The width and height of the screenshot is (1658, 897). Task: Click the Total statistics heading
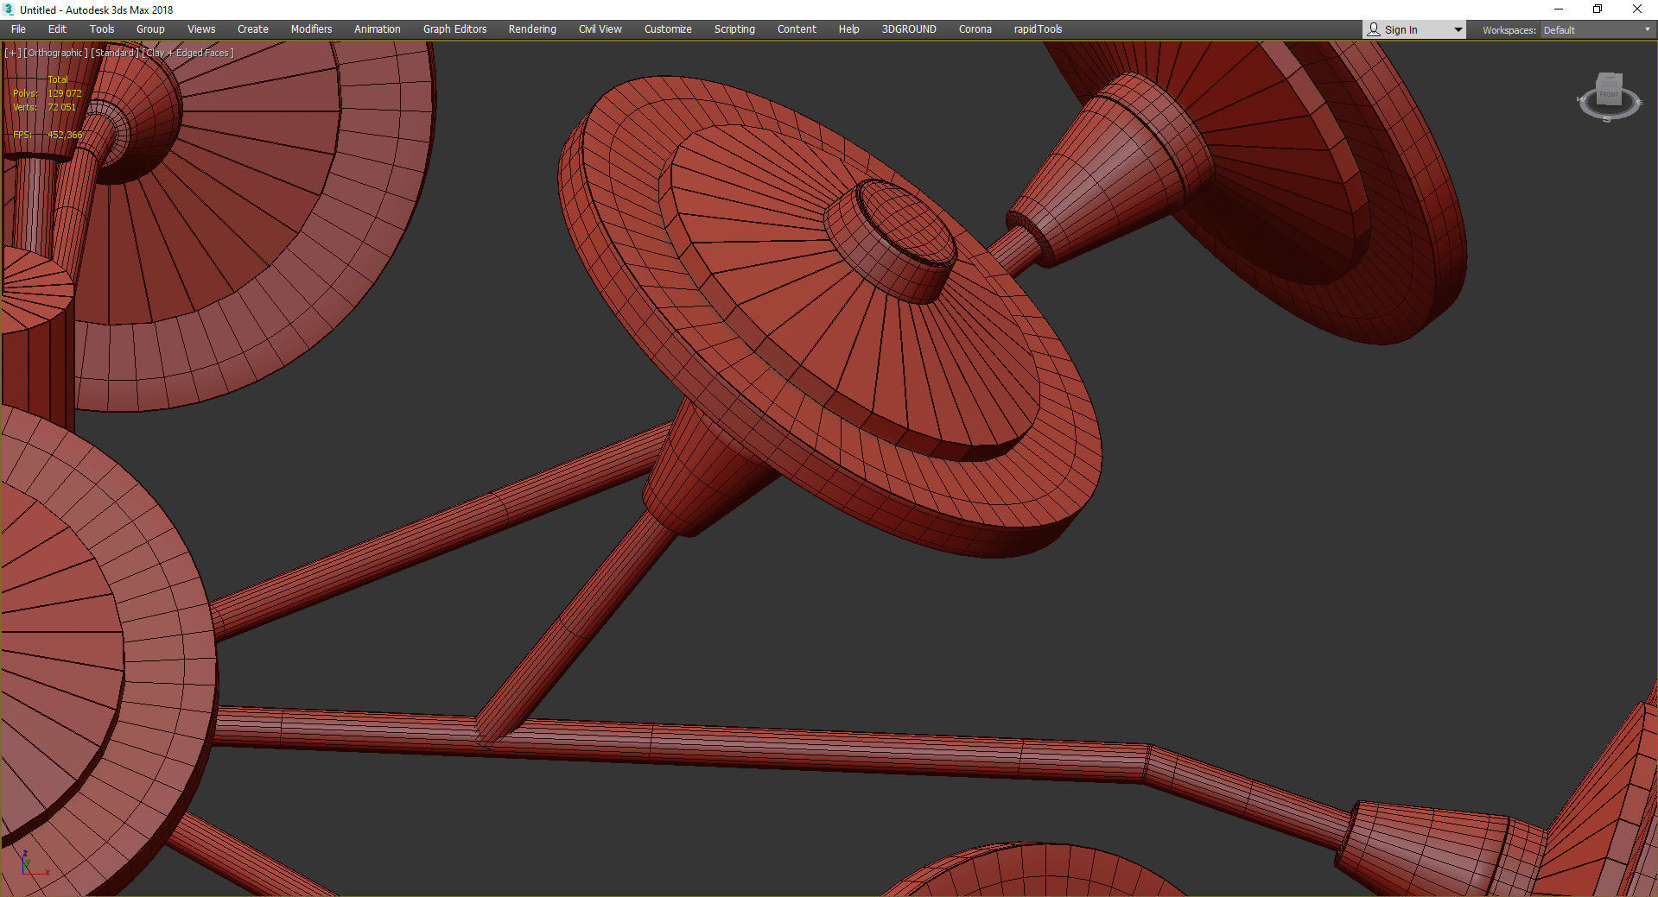(x=58, y=79)
